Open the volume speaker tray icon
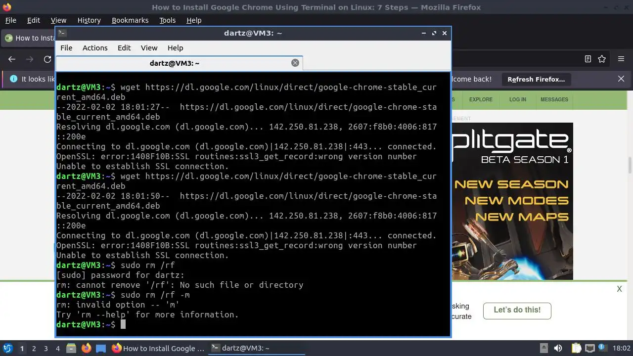Image resolution: width=633 pixels, height=356 pixels. click(558, 348)
